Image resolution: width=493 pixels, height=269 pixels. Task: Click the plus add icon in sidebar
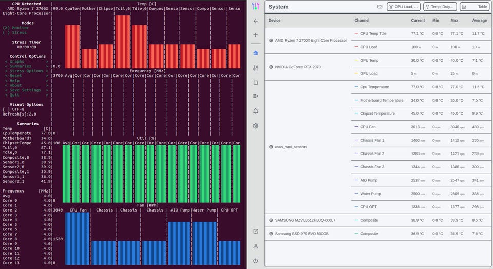click(256, 35)
